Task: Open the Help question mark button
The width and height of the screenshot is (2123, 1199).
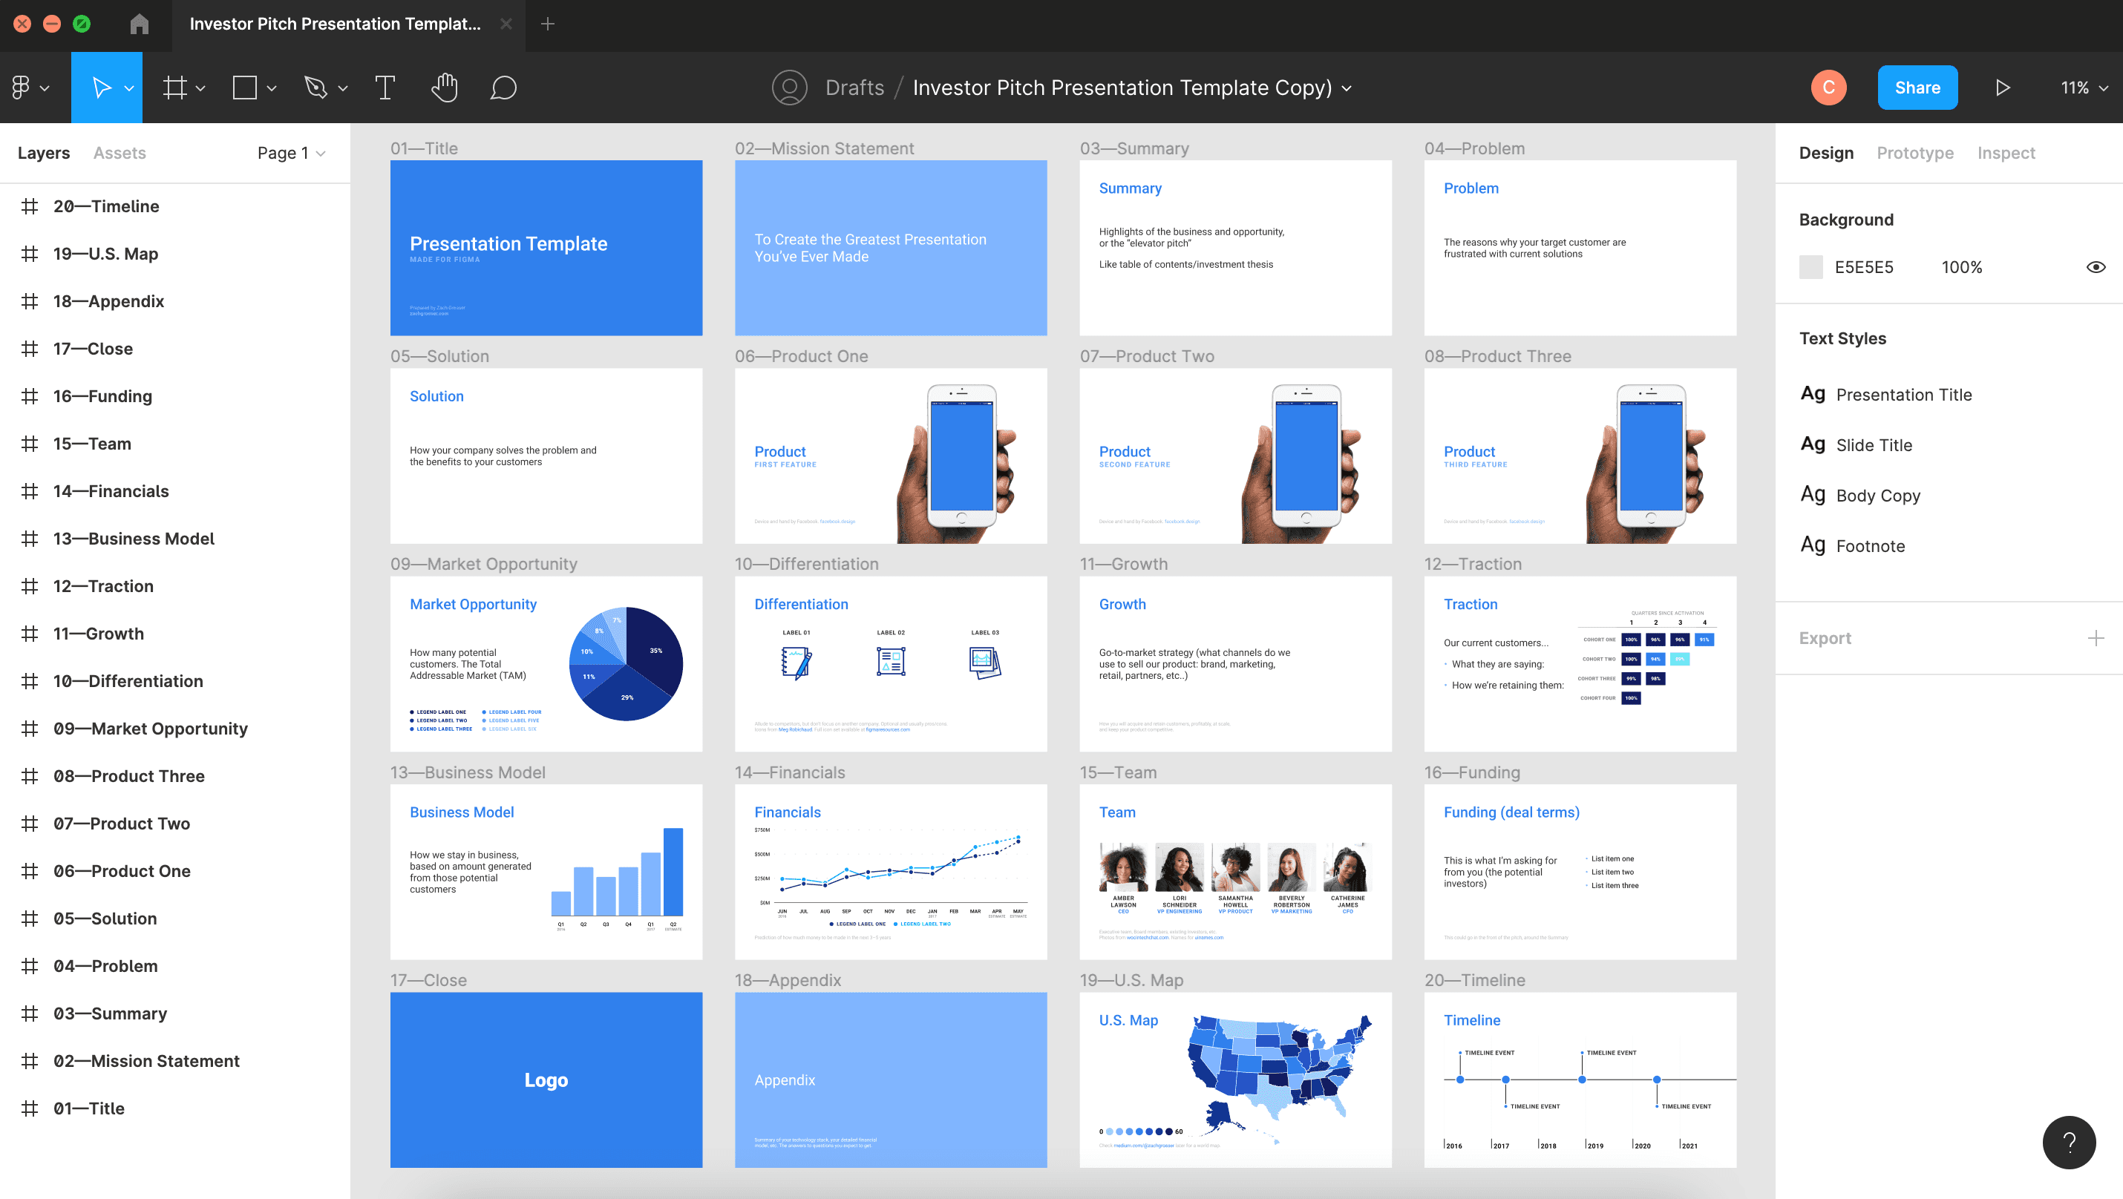Action: point(2069,1142)
